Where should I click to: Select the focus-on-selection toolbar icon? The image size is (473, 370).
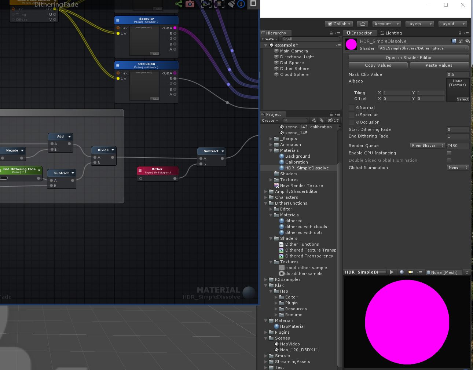(206, 4)
